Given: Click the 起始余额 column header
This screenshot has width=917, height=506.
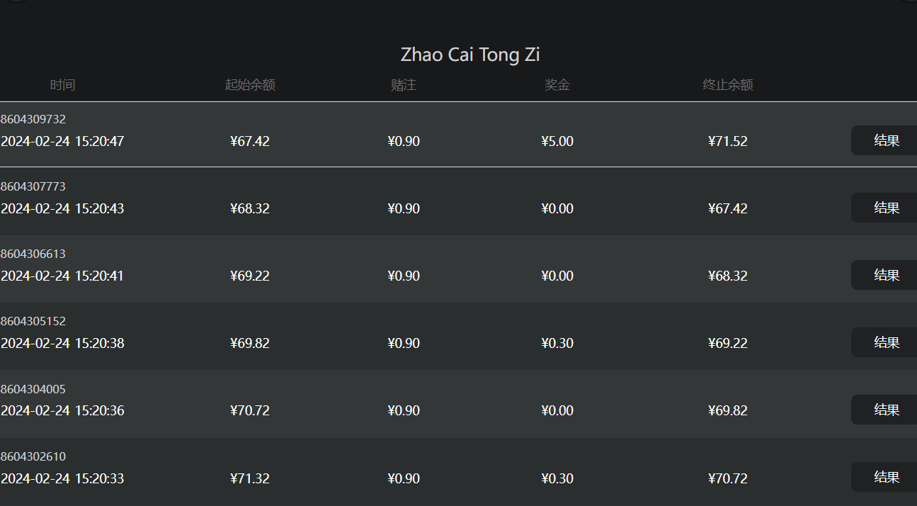Looking at the screenshot, I should (x=250, y=85).
